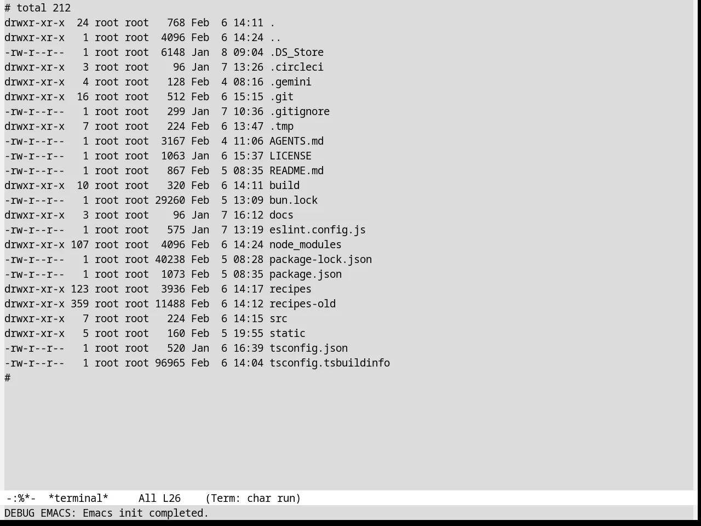Screen dimensions: 701x526
Task: Click the -:%*- buffer status indicator
Action: tap(21, 499)
